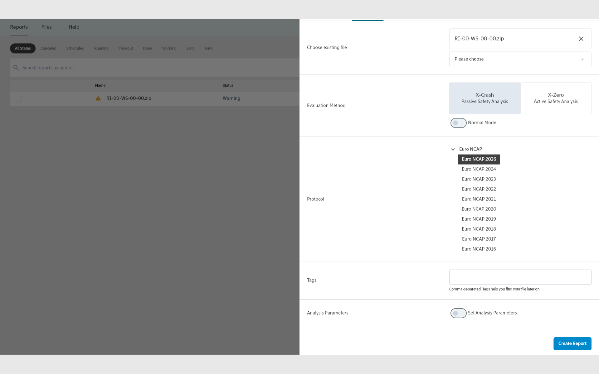Check the RI-00-WS-00-00.zip row checkbox
This screenshot has width=599, height=374.
tap(19, 98)
